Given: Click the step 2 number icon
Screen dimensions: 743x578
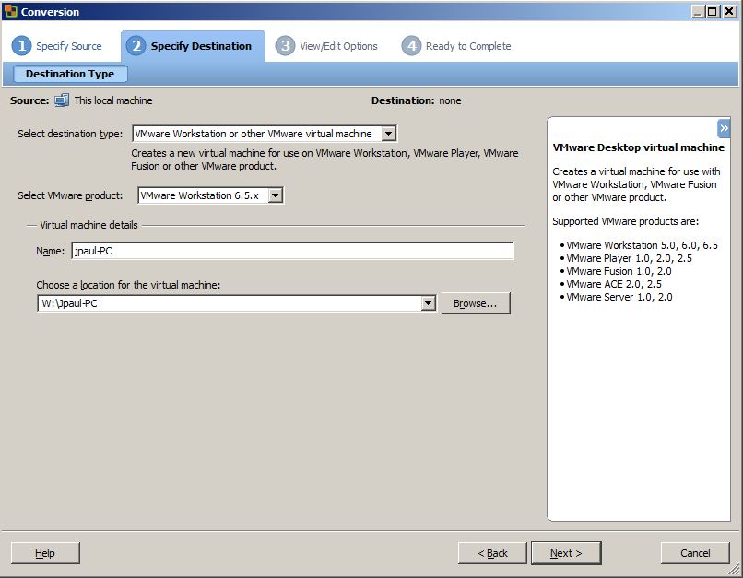Looking at the screenshot, I should [136, 46].
